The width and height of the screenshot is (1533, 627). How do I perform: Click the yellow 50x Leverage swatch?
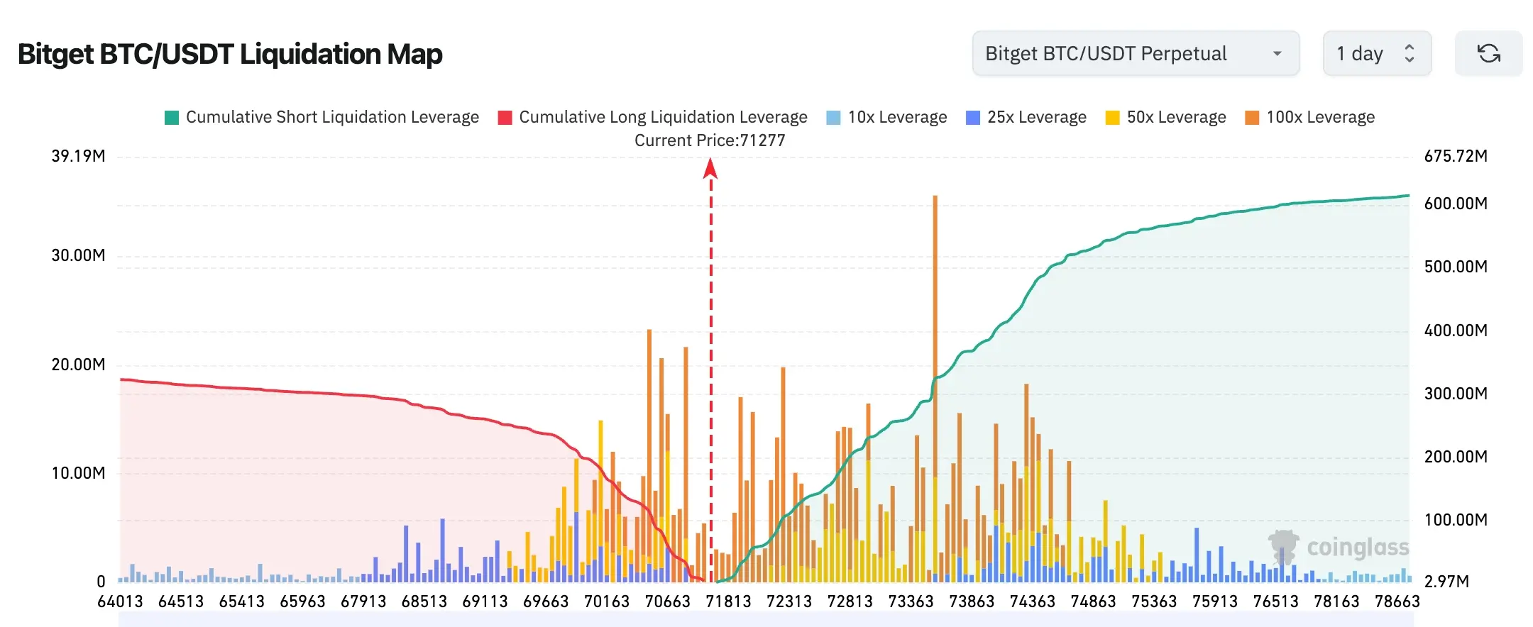pos(1113,118)
